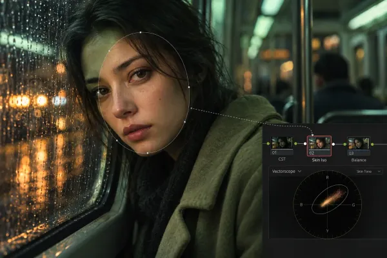Image resolution: width=387 pixels, height=258 pixels.
Task: Click the "G" marker on the vectorscope
Action: point(353,205)
